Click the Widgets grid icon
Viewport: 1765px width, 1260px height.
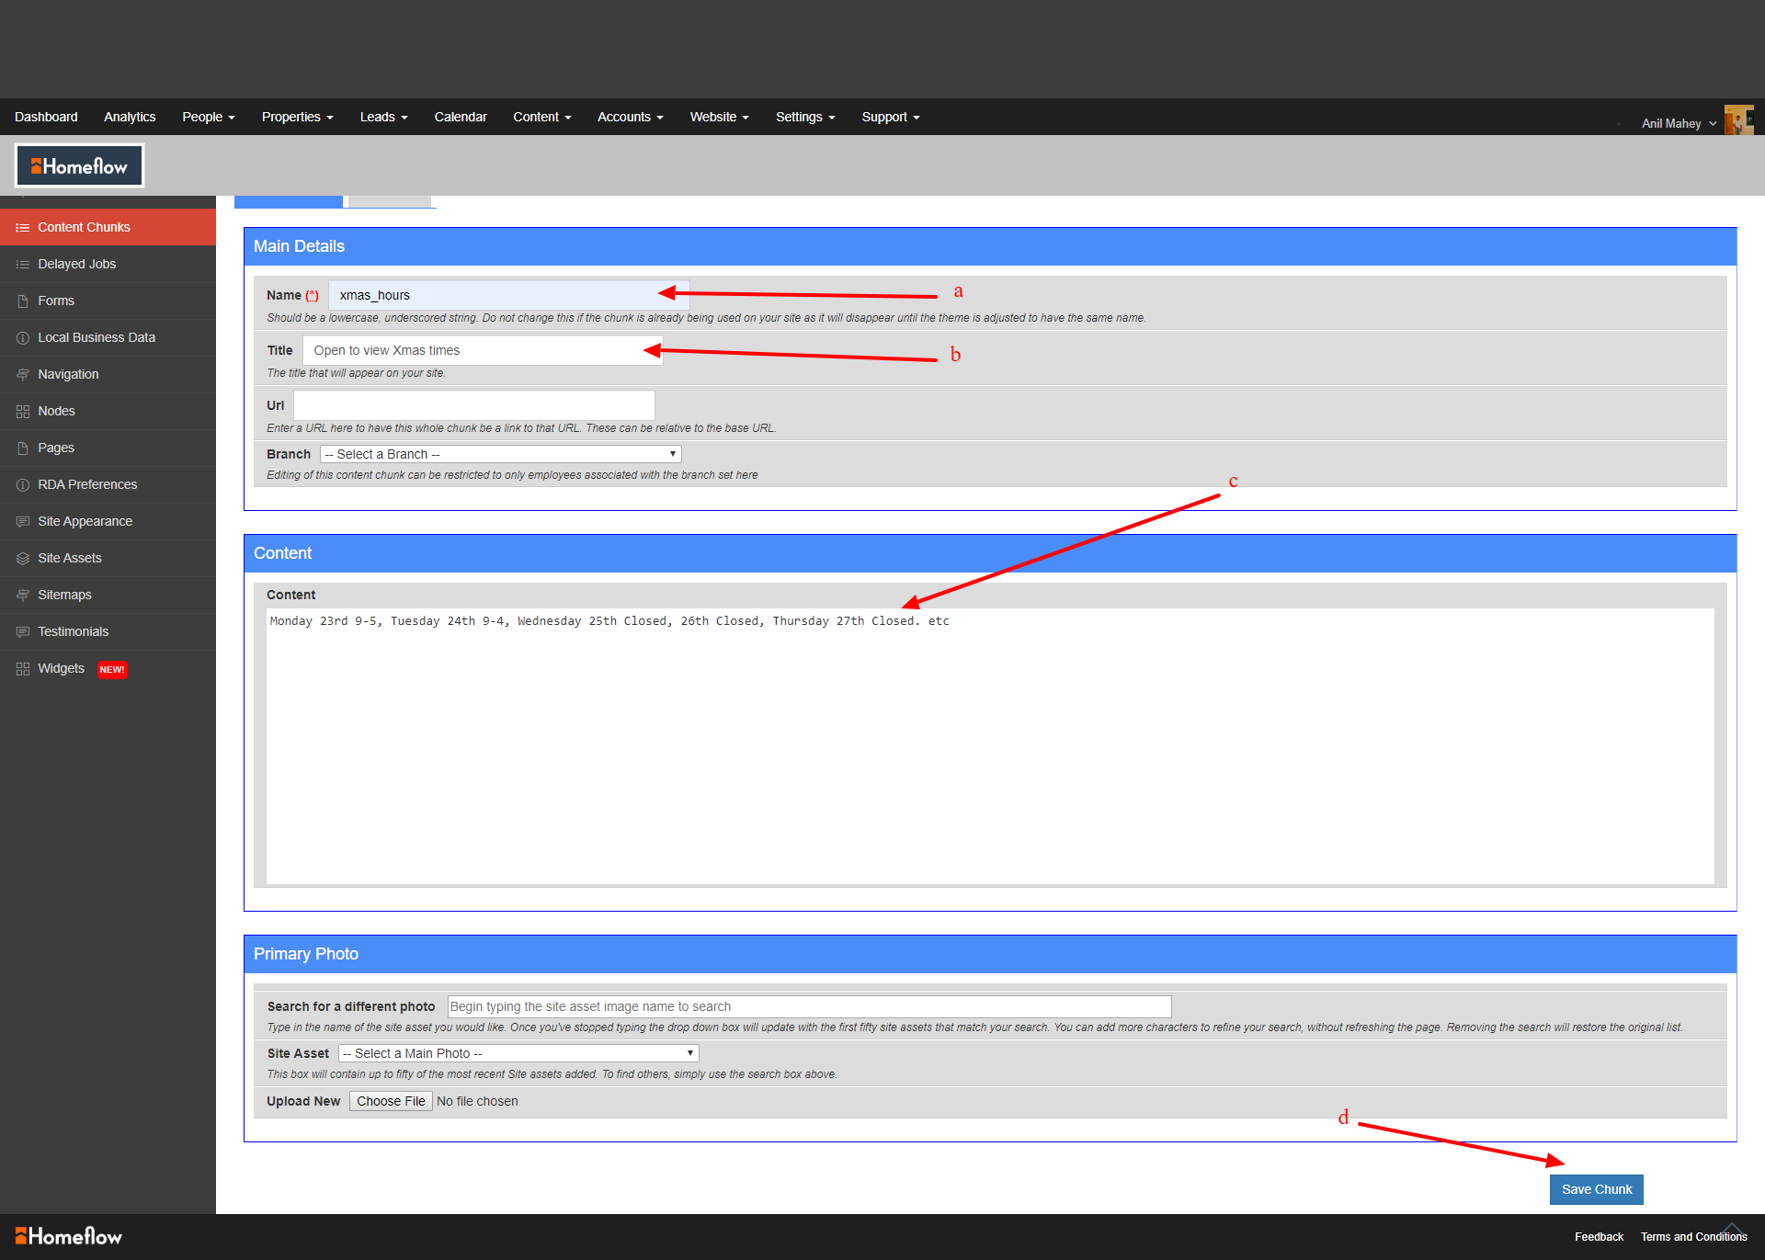point(22,669)
